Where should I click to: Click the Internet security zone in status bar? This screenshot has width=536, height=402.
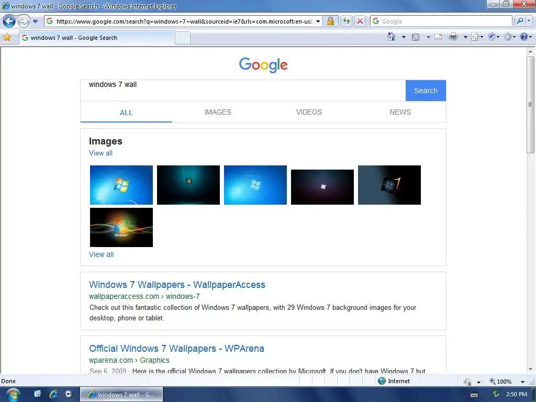click(x=394, y=381)
